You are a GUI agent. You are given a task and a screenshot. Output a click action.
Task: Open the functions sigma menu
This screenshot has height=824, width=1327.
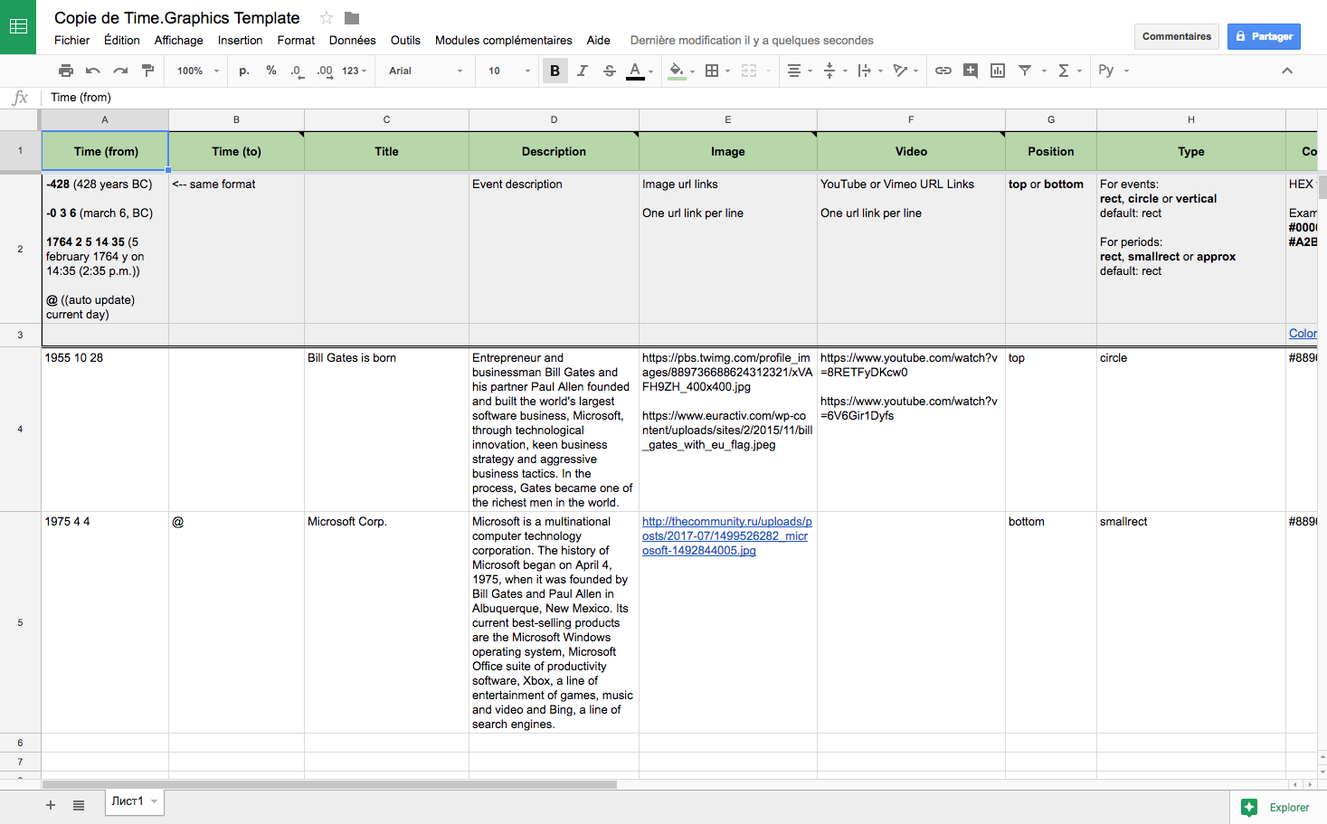(1069, 71)
